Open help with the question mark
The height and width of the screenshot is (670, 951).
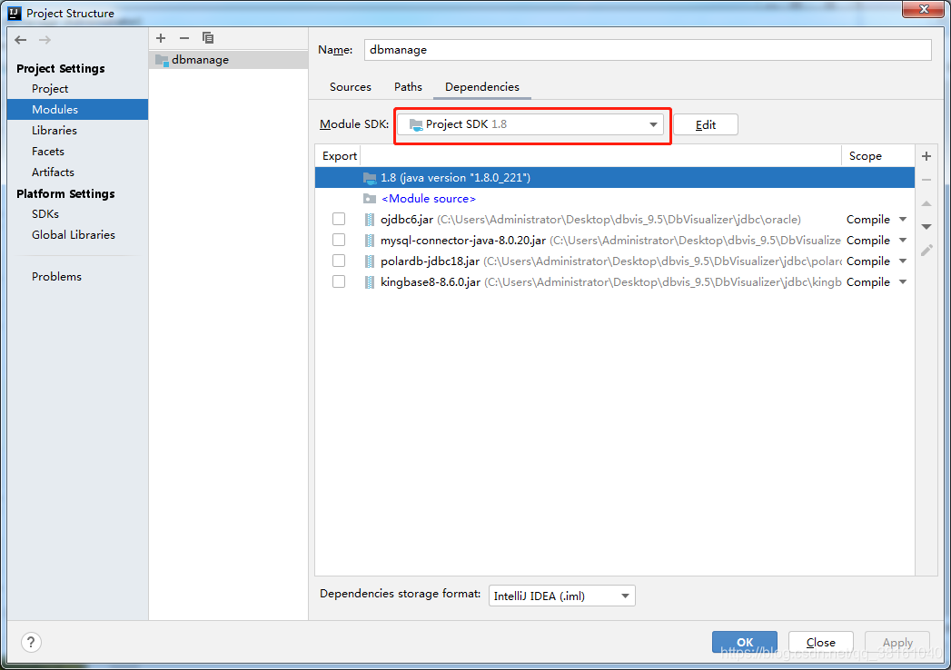tap(31, 642)
